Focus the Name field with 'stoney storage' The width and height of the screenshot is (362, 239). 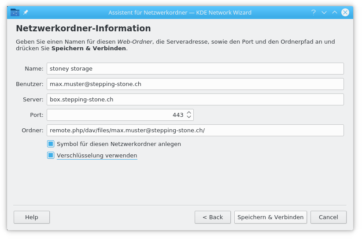tap(195, 69)
